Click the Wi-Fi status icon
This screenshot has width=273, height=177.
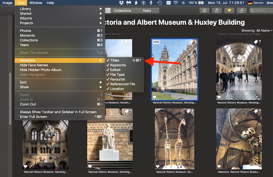click(176, 3)
